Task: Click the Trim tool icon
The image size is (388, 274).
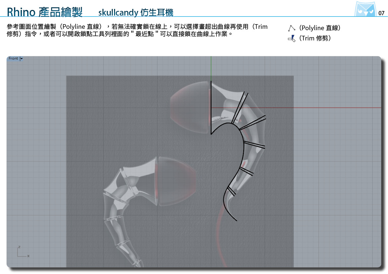Action: pyautogui.click(x=291, y=38)
